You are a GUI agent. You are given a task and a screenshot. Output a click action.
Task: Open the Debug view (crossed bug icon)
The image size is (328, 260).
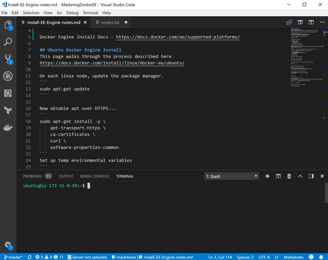point(8,76)
